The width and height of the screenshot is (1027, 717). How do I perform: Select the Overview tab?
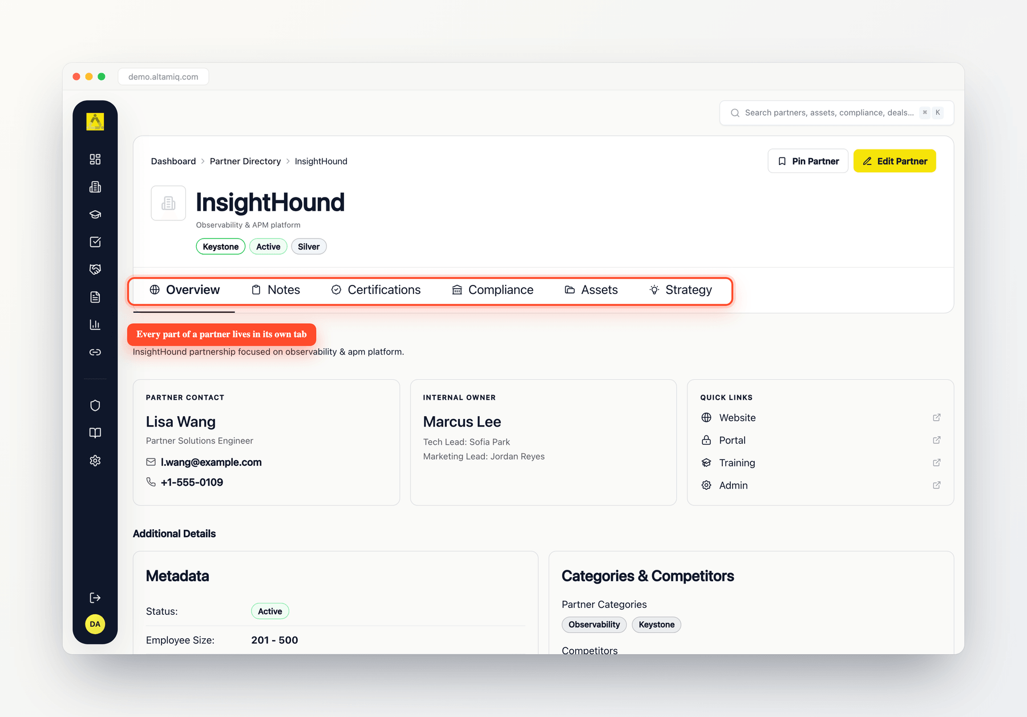click(184, 290)
